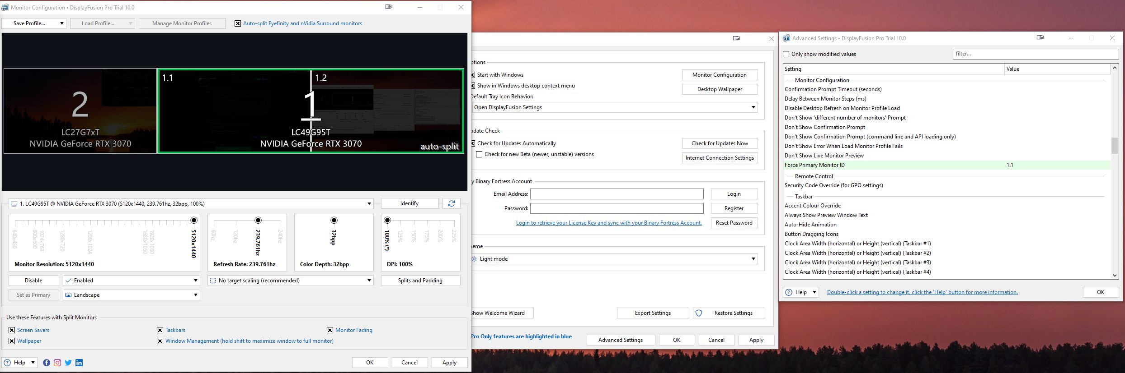Click the Splits and Padding button
This screenshot has width=1125, height=373.
[x=420, y=281]
